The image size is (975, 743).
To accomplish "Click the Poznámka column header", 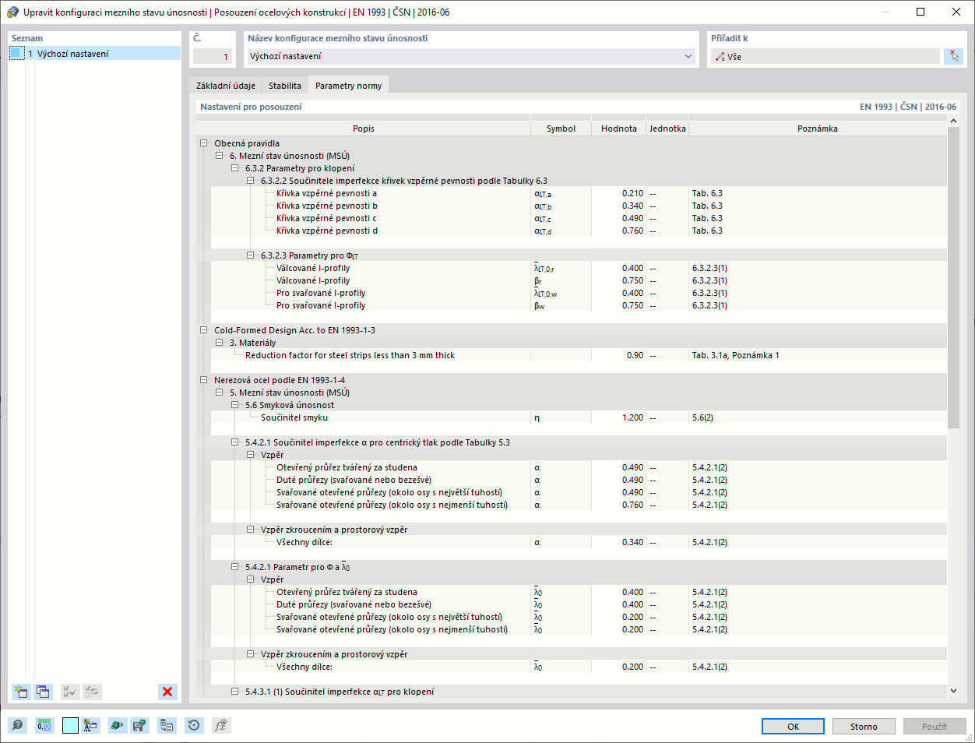I will point(818,129).
